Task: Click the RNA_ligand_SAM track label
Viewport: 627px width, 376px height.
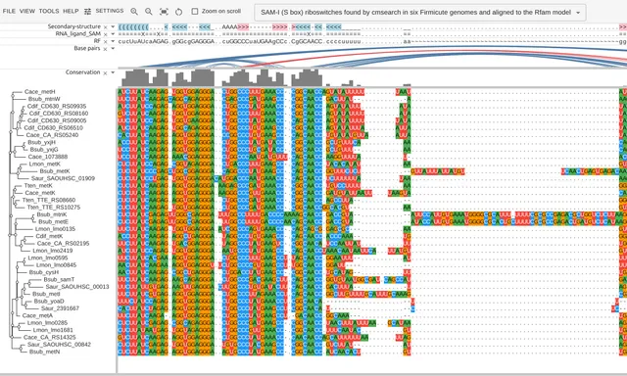Action: click(x=78, y=34)
